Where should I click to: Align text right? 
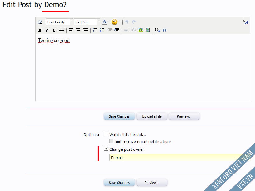click(x=85, y=30)
